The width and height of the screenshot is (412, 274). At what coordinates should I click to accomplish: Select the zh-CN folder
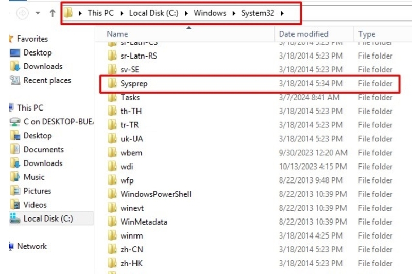132,250
